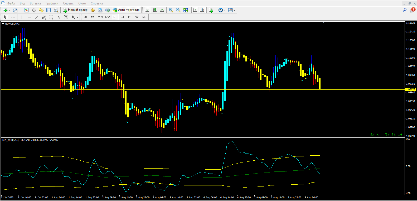Toggle the Авто-торговля button
The image size is (417, 201).
[x=126, y=10]
